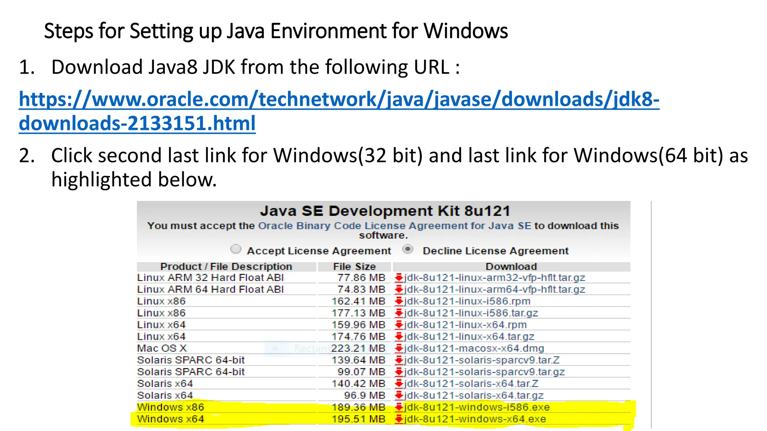Click download icon beside jdk-8u121-solaris-sparcv9.tar.gz
The image size is (767, 431).
pyautogui.click(x=399, y=372)
